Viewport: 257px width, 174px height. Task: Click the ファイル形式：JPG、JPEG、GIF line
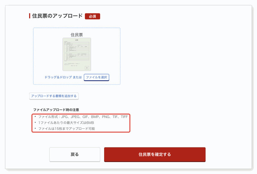point(83,117)
